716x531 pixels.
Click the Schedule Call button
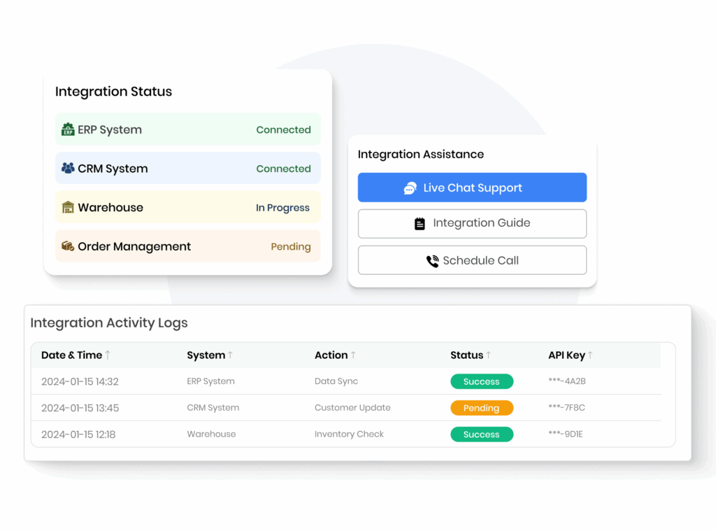[472, 260]
